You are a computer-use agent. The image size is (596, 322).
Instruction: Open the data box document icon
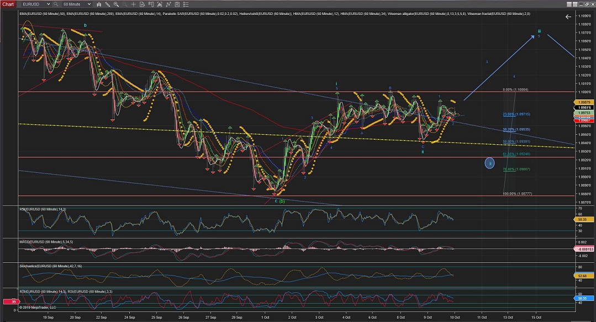pos(142,4)
